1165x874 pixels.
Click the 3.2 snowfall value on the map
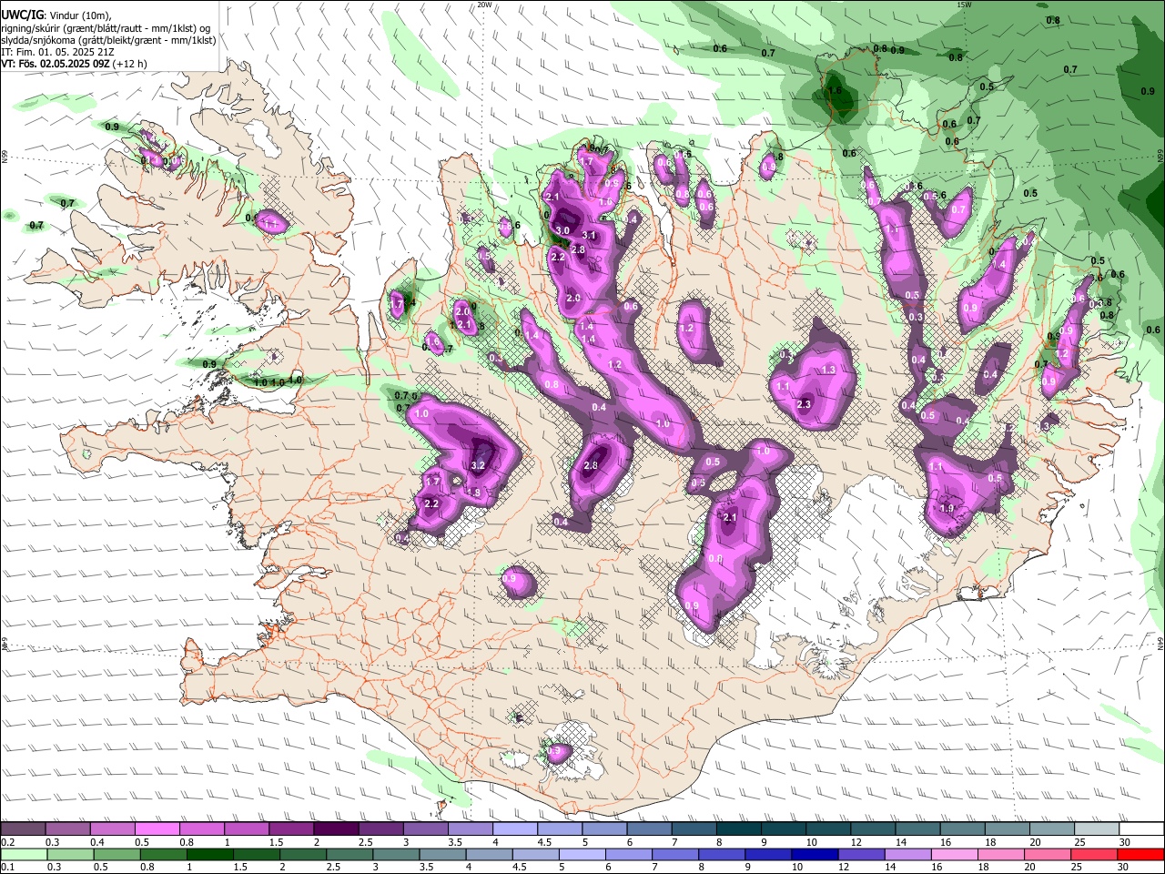(478, 465)
